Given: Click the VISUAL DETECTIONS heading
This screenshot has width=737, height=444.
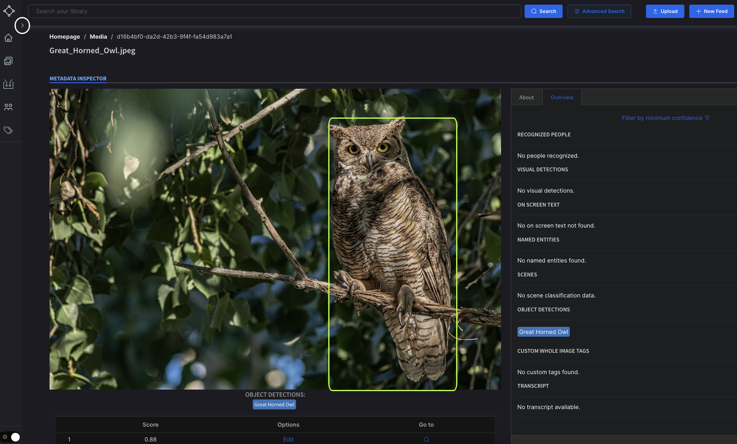Looking at the screenshot, I should click(x=543, y=169).
